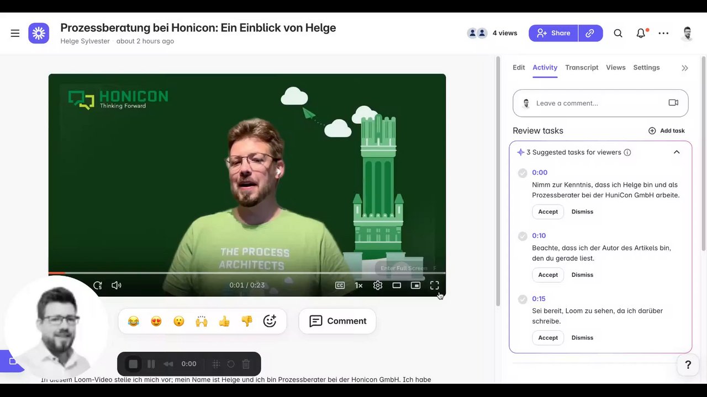
Task: Restart the recording with circular arrow
Action: [231, 364]
